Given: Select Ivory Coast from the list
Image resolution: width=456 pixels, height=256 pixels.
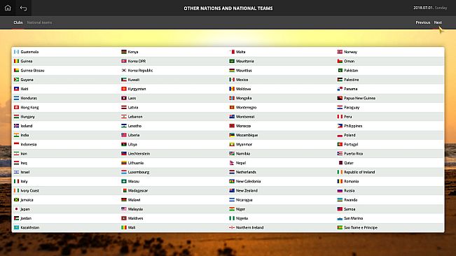Looking at the screenshot, I should pyautogui.click(x=30, y=191).
